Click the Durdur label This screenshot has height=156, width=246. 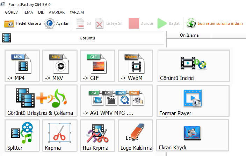click(147, 23)
